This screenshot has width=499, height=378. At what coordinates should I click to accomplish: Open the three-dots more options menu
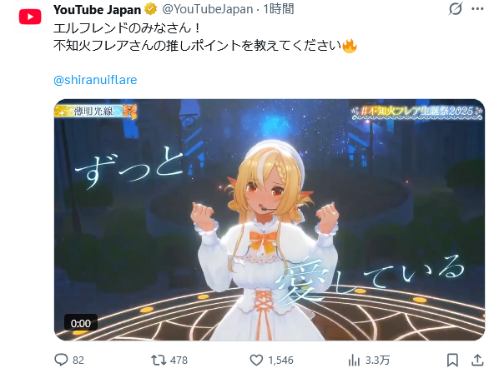(477, 9)
